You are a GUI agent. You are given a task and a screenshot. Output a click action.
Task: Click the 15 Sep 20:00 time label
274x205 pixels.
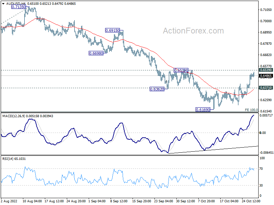click(x=142, y=201)
